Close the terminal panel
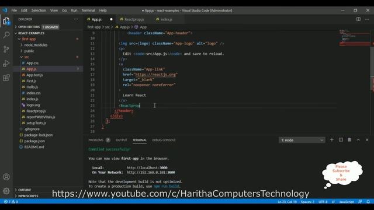 367,140
